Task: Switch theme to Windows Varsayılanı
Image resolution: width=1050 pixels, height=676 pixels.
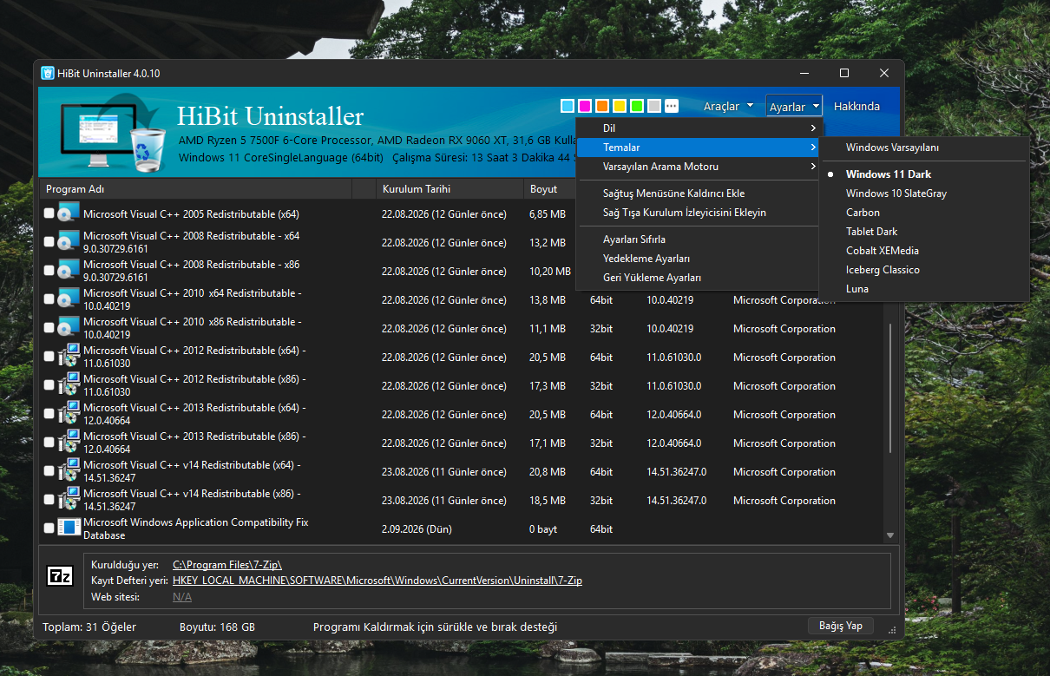Action: click(x=924, y=148)
